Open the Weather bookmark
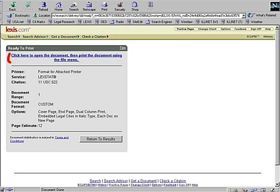The image size is (280, 192). tap(254, 22)
